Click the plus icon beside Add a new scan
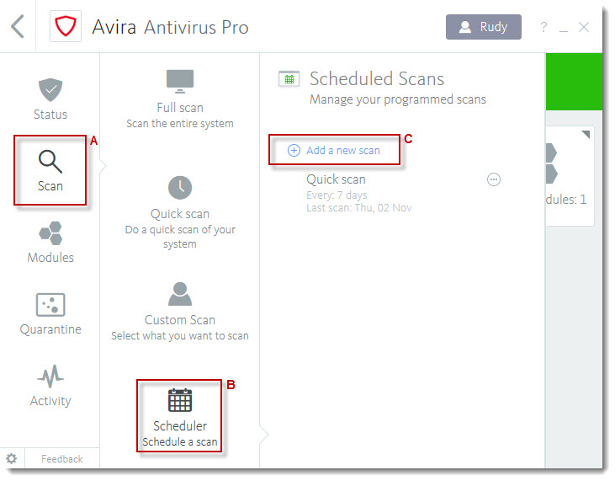Viewport: 615px width, 481px height. (294, 151)
